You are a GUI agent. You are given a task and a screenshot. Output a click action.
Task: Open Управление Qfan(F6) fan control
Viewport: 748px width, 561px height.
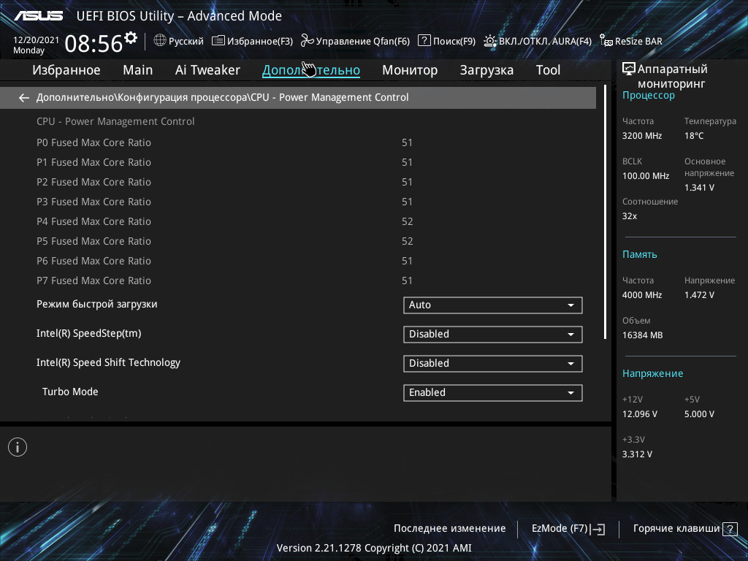355,41
